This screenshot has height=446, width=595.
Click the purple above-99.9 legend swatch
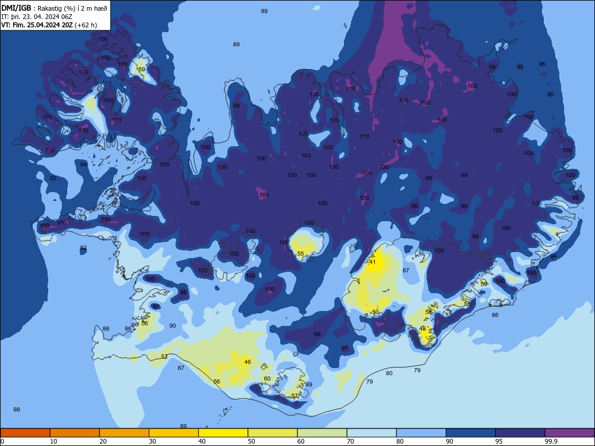pos(569,433)
